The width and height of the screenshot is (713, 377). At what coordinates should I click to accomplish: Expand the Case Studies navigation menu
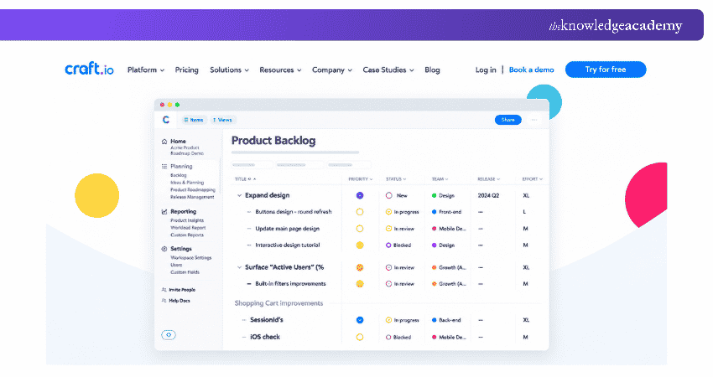pyautogui.click(x=388, y=70)
